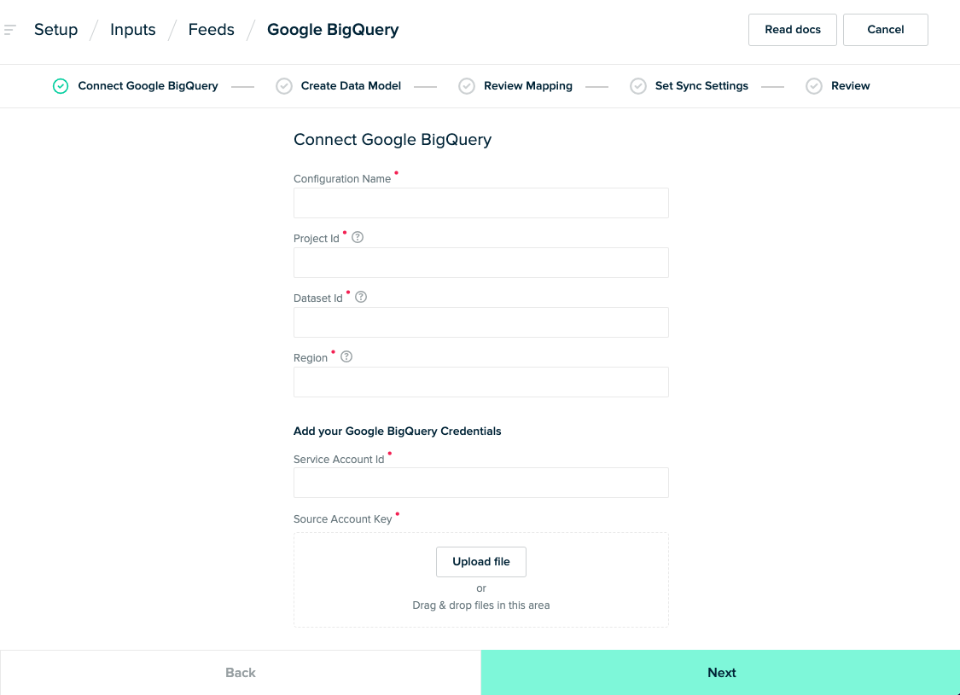Click the Connect Google BigQuery step checkmark

tap(61, 86)
